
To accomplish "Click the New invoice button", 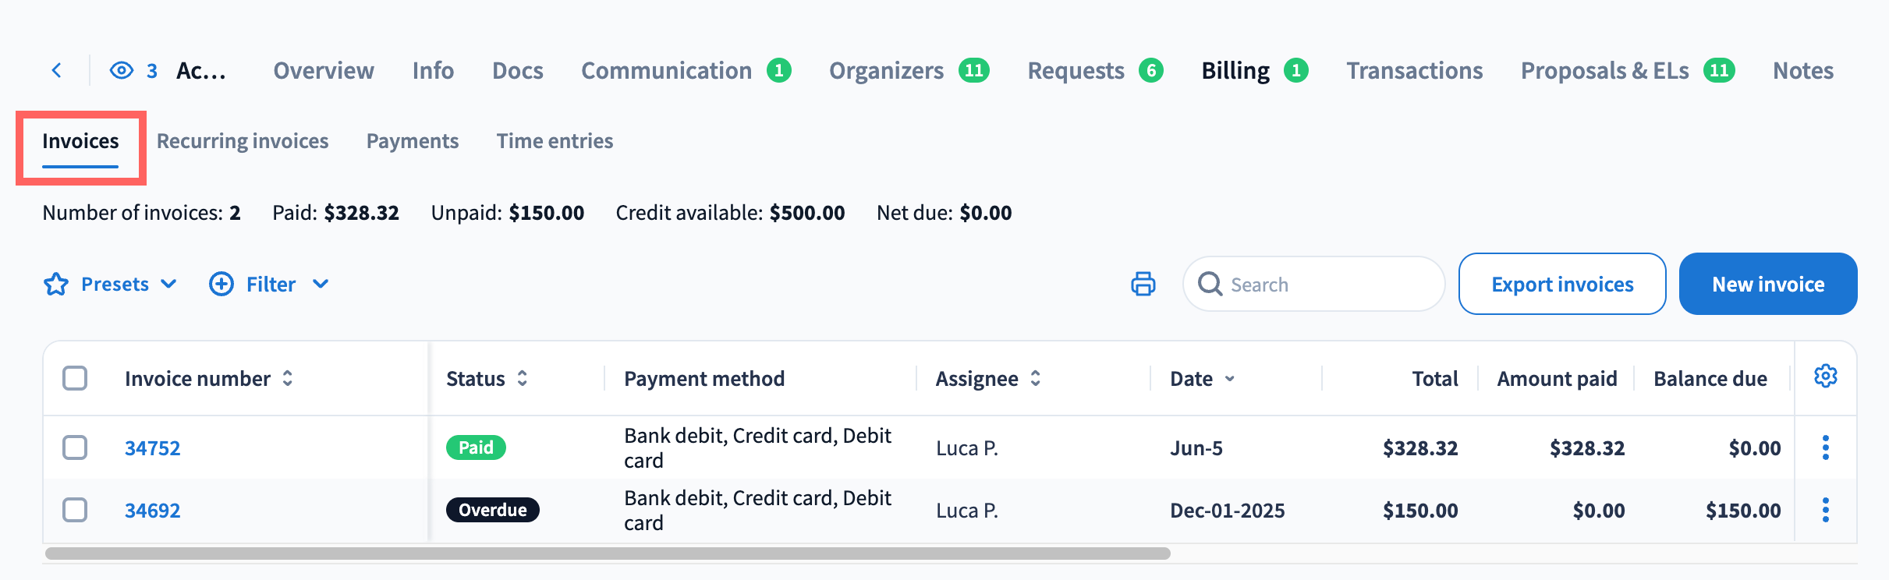I will point(1768,284).
